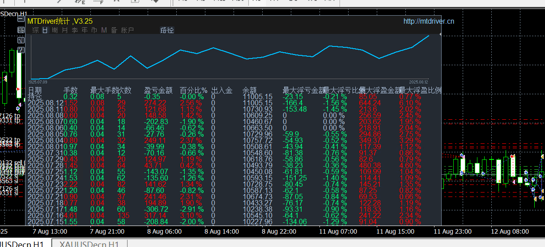The width and height of the screenshot is (545, 247).
Task: Click the 百分比% column header
Action: [x=194, y=91]
